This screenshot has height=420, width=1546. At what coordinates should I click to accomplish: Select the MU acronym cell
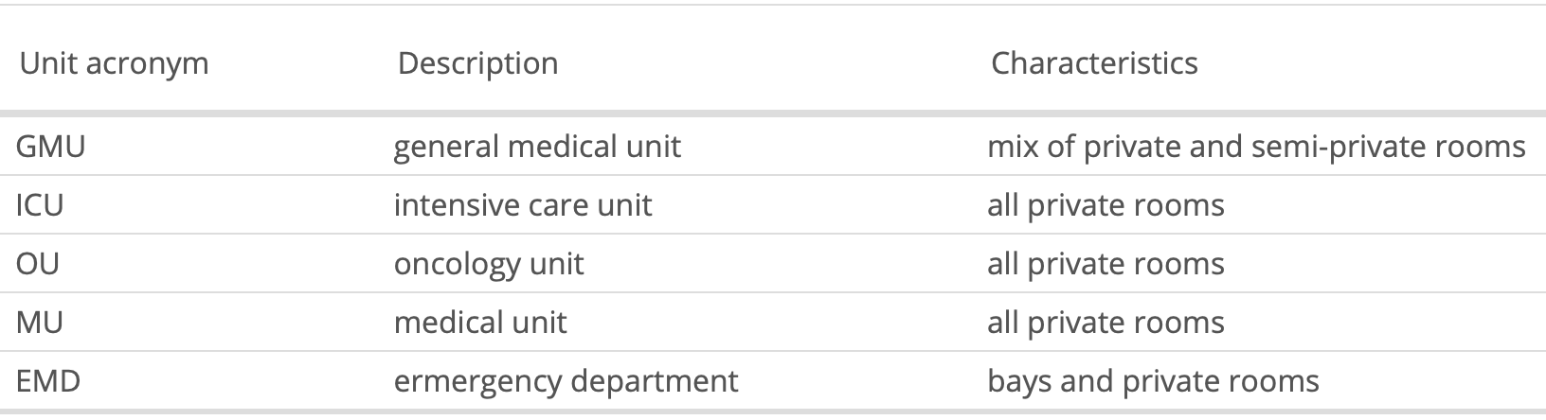click(x=40, y=323)
